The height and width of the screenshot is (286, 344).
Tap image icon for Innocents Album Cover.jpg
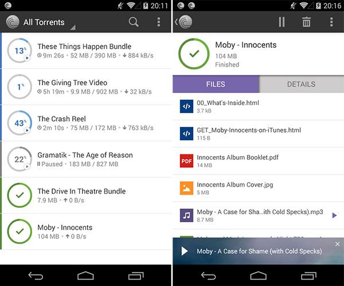[186, 188]
